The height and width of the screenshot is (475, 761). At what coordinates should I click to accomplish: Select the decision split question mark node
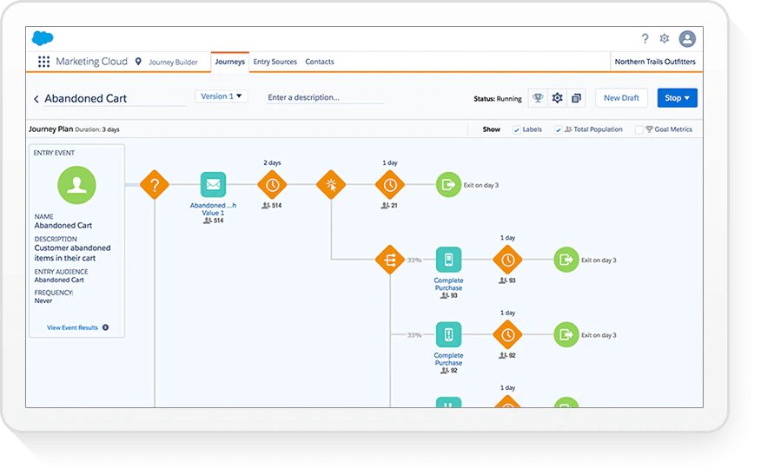point(155,185)
